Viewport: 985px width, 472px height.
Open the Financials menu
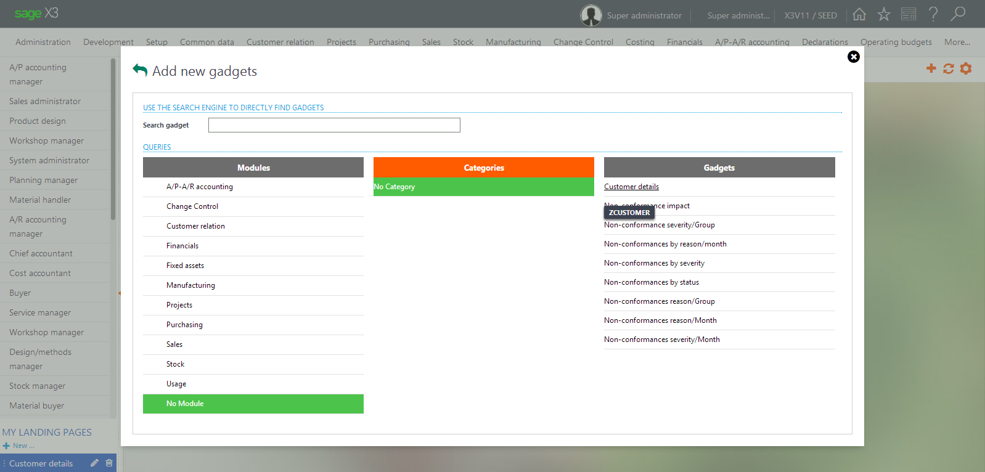685,42
